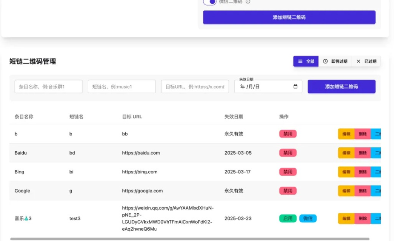Focus the 目标URL input field

(x=195, y=87)
